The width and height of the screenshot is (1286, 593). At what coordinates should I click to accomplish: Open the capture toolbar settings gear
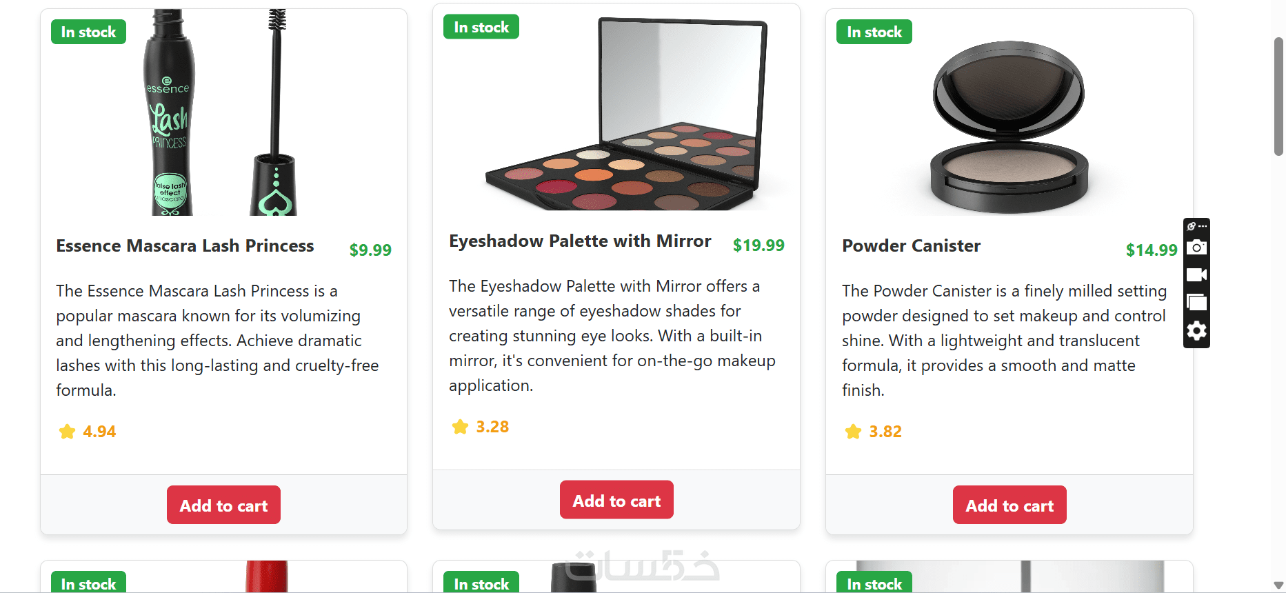(1196, 331)
